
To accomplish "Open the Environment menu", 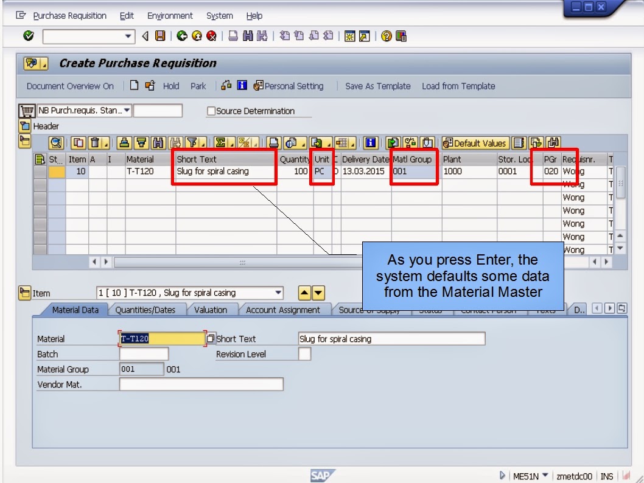I will click(170, 16).
